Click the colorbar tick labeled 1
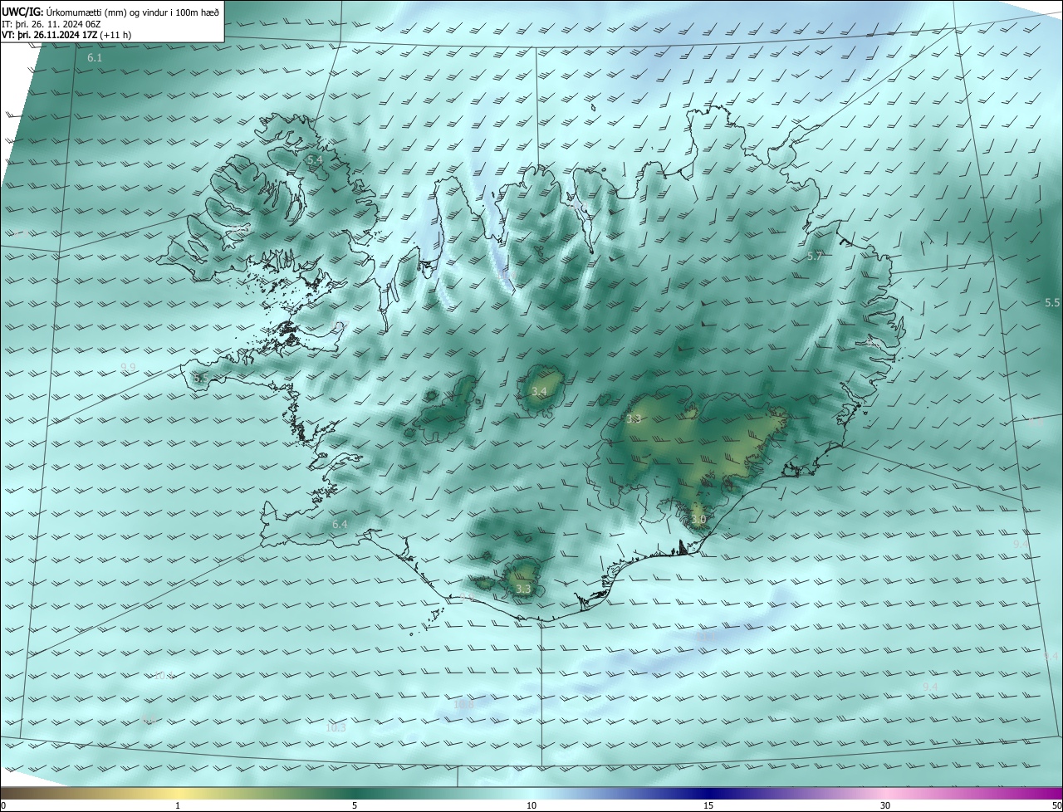 178,805
